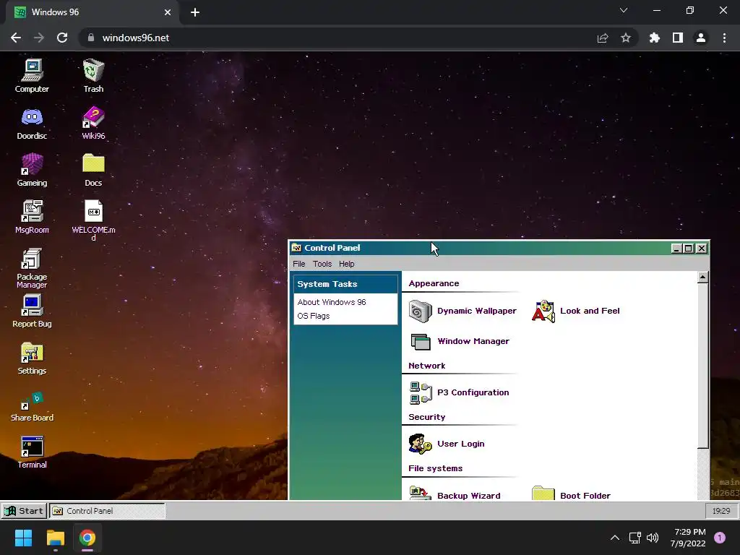Click the Windows 96 taskbar clock
The height and width of the screenshot is (555, 740).
721,511
